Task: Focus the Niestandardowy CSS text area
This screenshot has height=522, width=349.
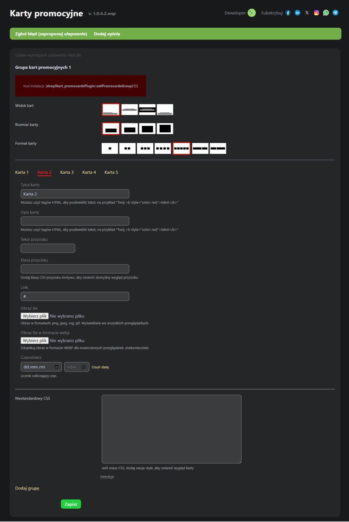Action: tap(171, 429)
